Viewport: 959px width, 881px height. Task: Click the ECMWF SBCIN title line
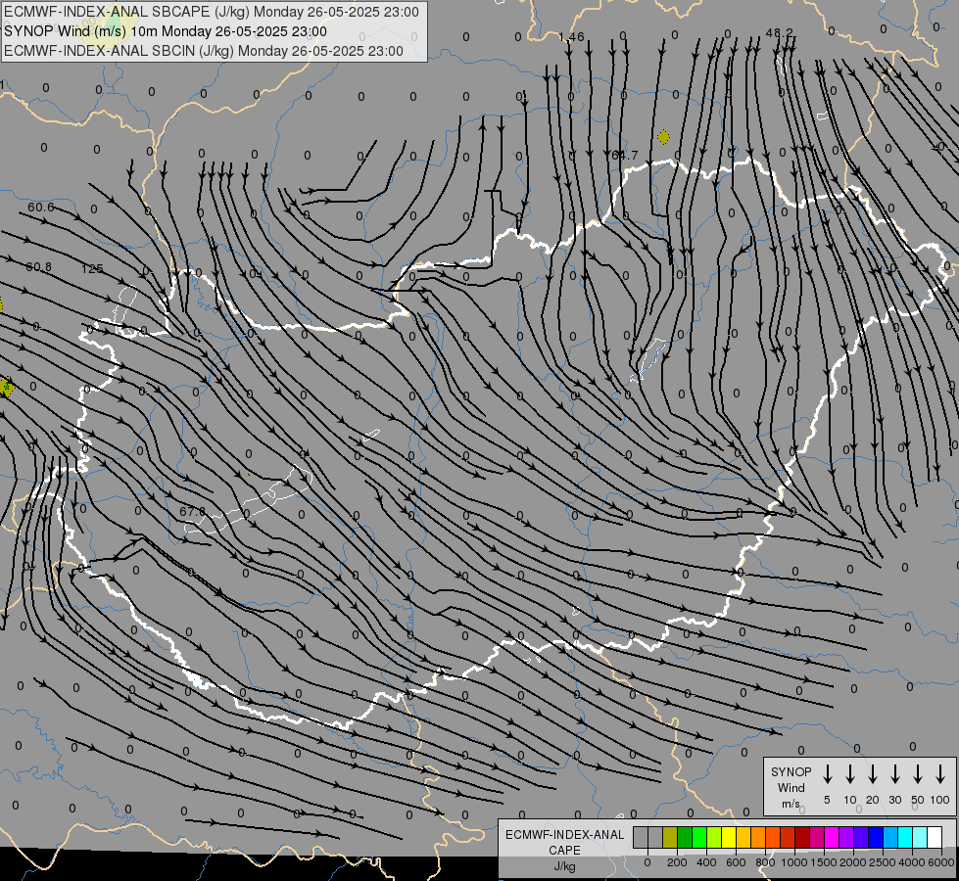pyautogui.click(x=204, y=51)
